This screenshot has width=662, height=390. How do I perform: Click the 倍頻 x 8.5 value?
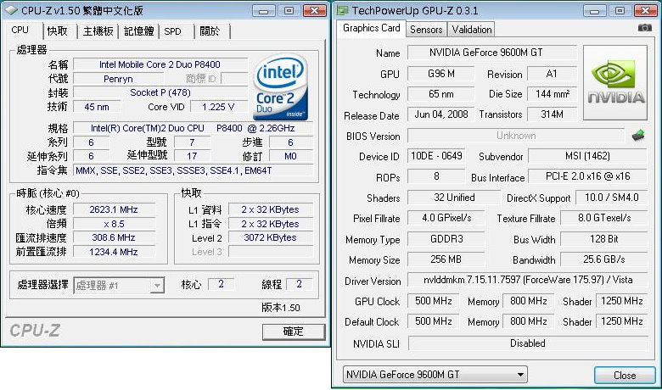point(114,224)
